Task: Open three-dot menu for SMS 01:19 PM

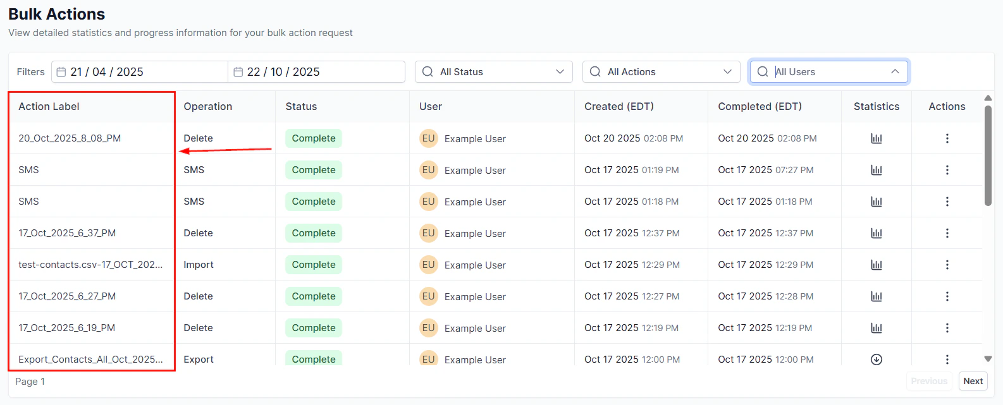Action: click(x=947, y=170)
